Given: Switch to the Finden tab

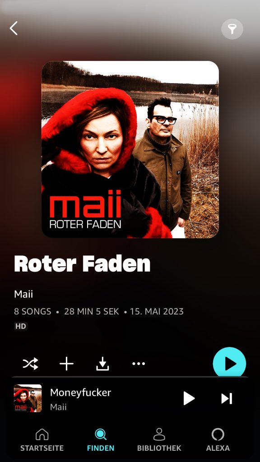Looking at the screenshot, I should (x=101, y=440).
